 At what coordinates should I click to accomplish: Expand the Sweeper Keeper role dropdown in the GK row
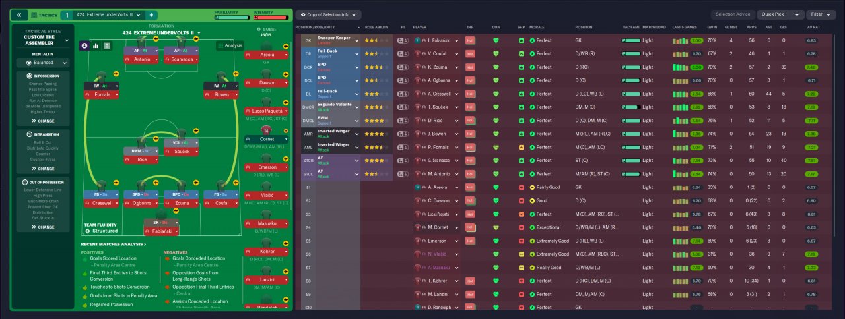pos(357,40)
